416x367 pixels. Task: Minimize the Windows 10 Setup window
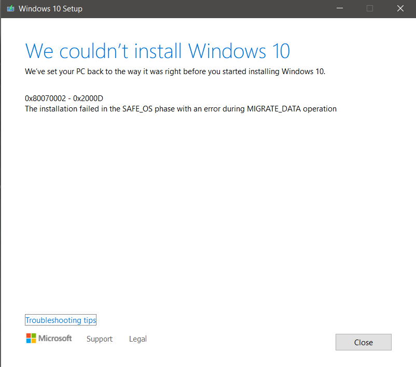[x=340, y=8]
